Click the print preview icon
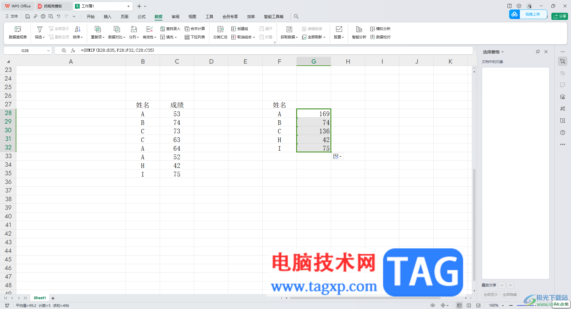 tap(51, 17)
